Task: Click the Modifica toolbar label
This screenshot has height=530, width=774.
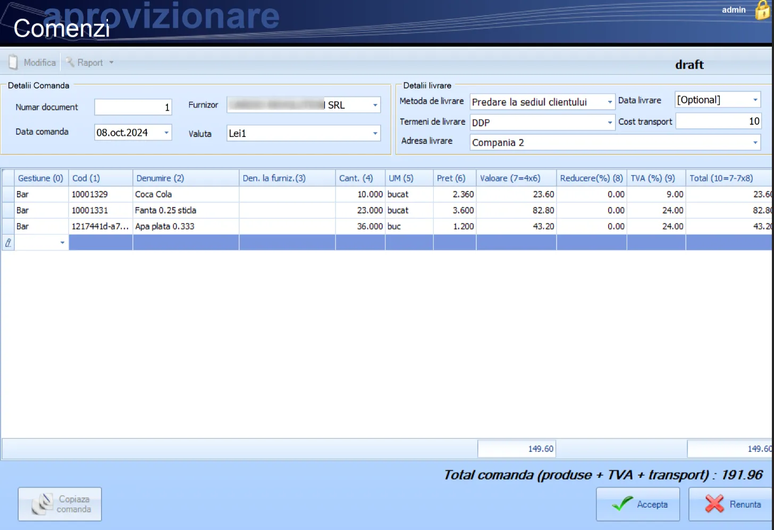Action: click(39, 63)
